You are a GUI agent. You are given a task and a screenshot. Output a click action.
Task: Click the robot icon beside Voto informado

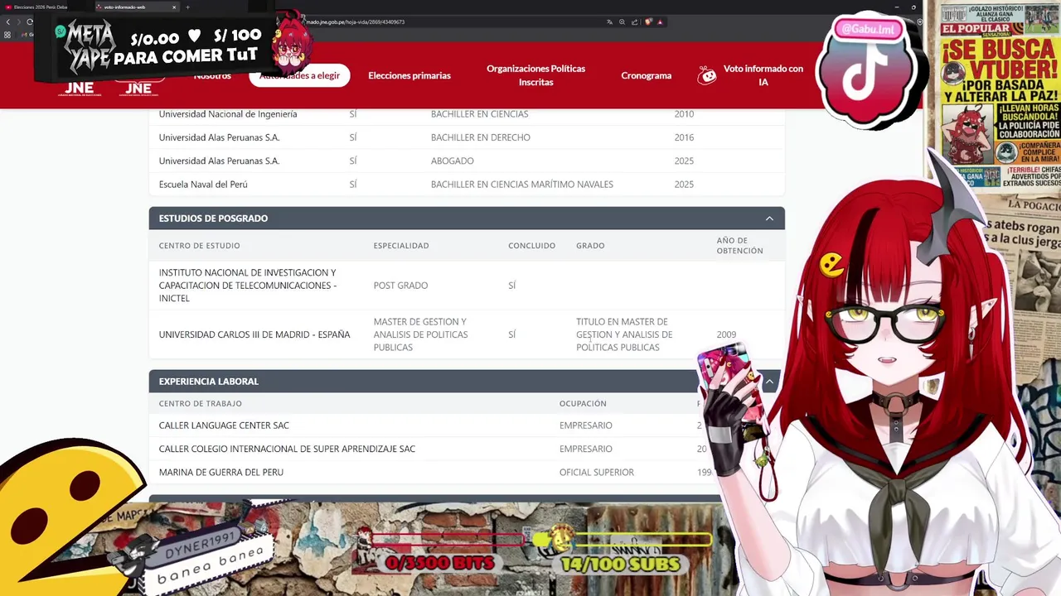pos(707,75)
